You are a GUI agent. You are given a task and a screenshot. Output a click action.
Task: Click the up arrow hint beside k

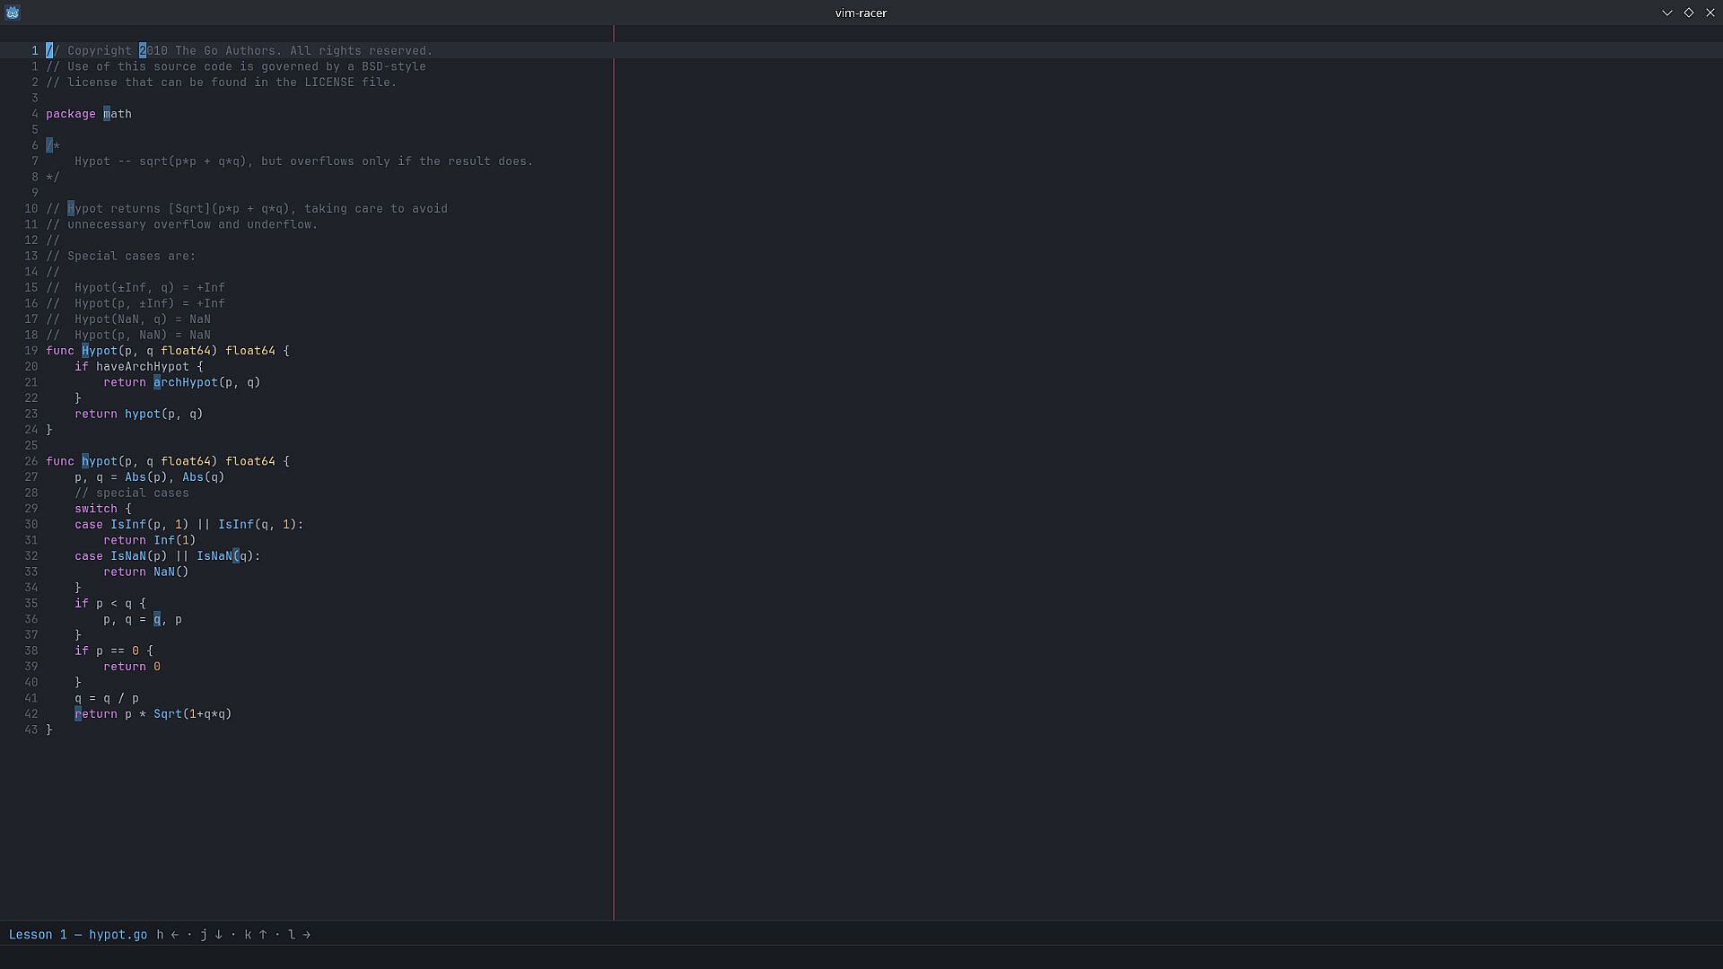pyautogui.click(x=263, y=935)
